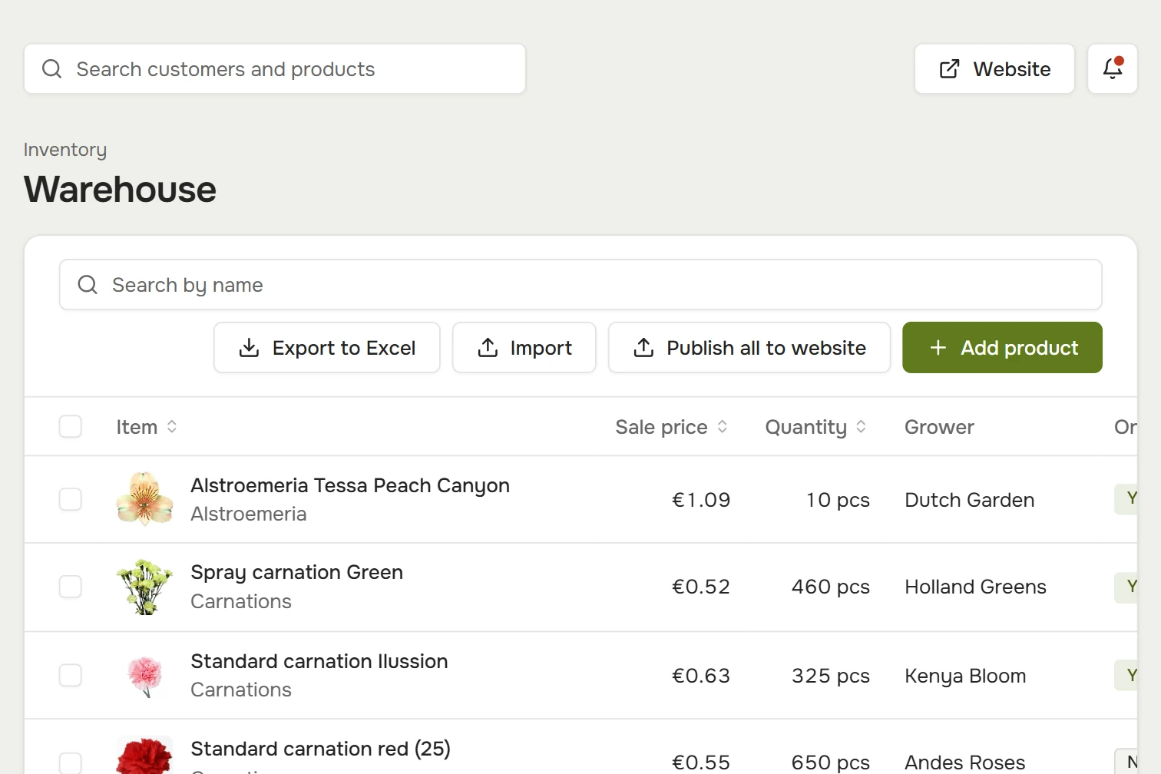Sort by Item column arrows

click(x=172, y=426)
